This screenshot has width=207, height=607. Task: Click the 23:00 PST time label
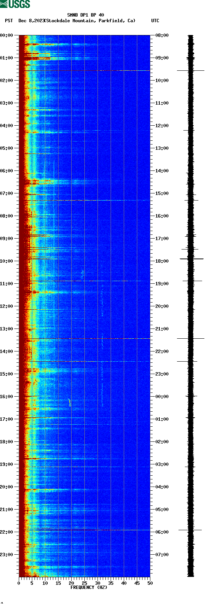[x=7, y=555]
